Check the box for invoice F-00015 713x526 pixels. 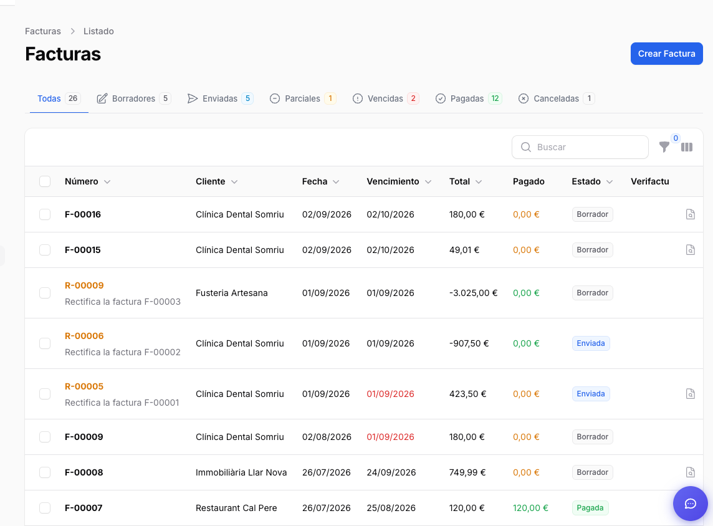(x=45, y=249)
